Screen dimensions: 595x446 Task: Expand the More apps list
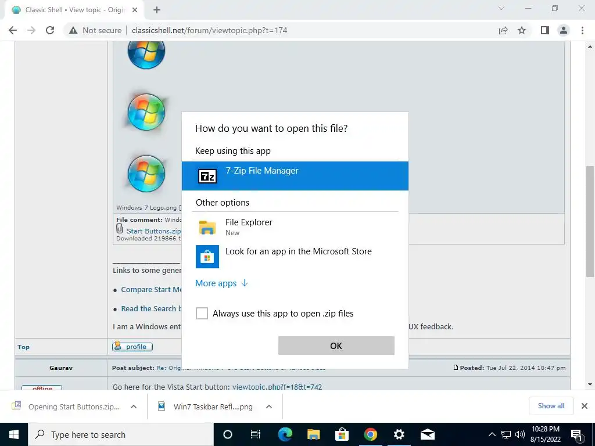click(221, 283)
